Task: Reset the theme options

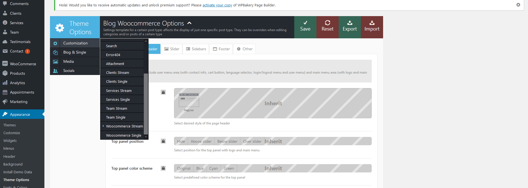Action: [328, 27]
